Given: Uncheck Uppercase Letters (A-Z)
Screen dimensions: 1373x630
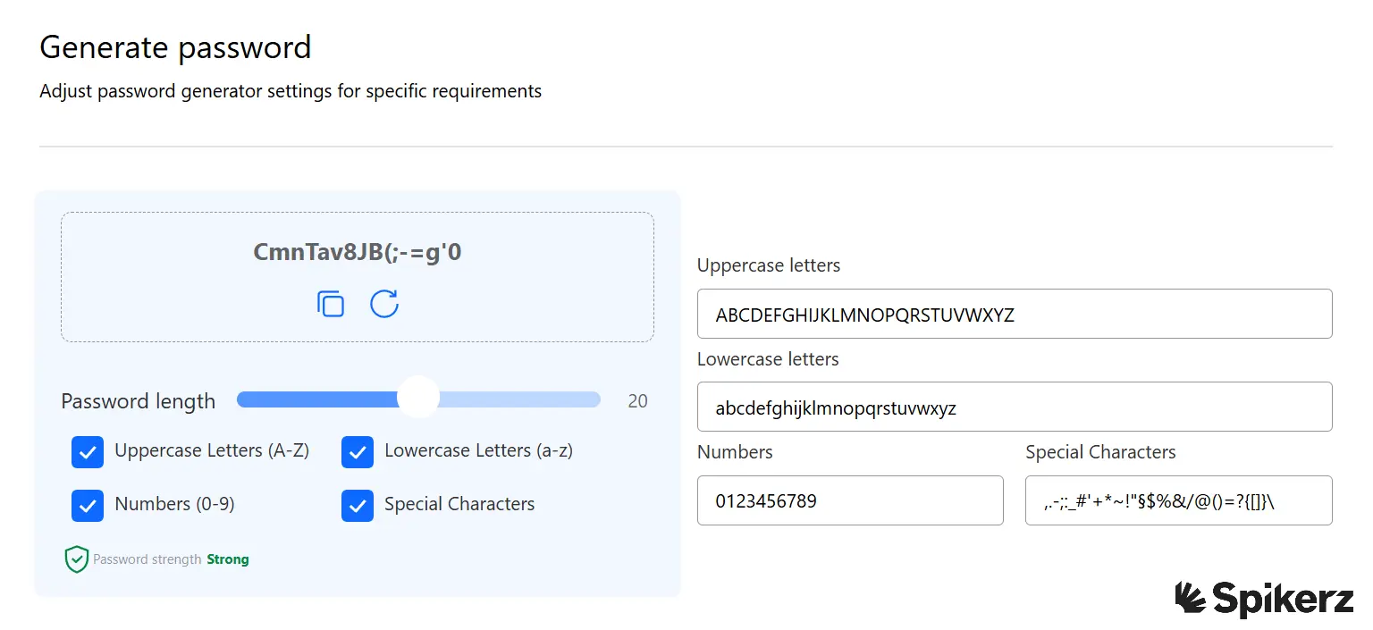Looking at the screenshot, I should pyautogui.click(x=87, y=452).
